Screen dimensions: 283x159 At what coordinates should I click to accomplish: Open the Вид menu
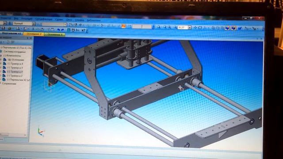16,19
